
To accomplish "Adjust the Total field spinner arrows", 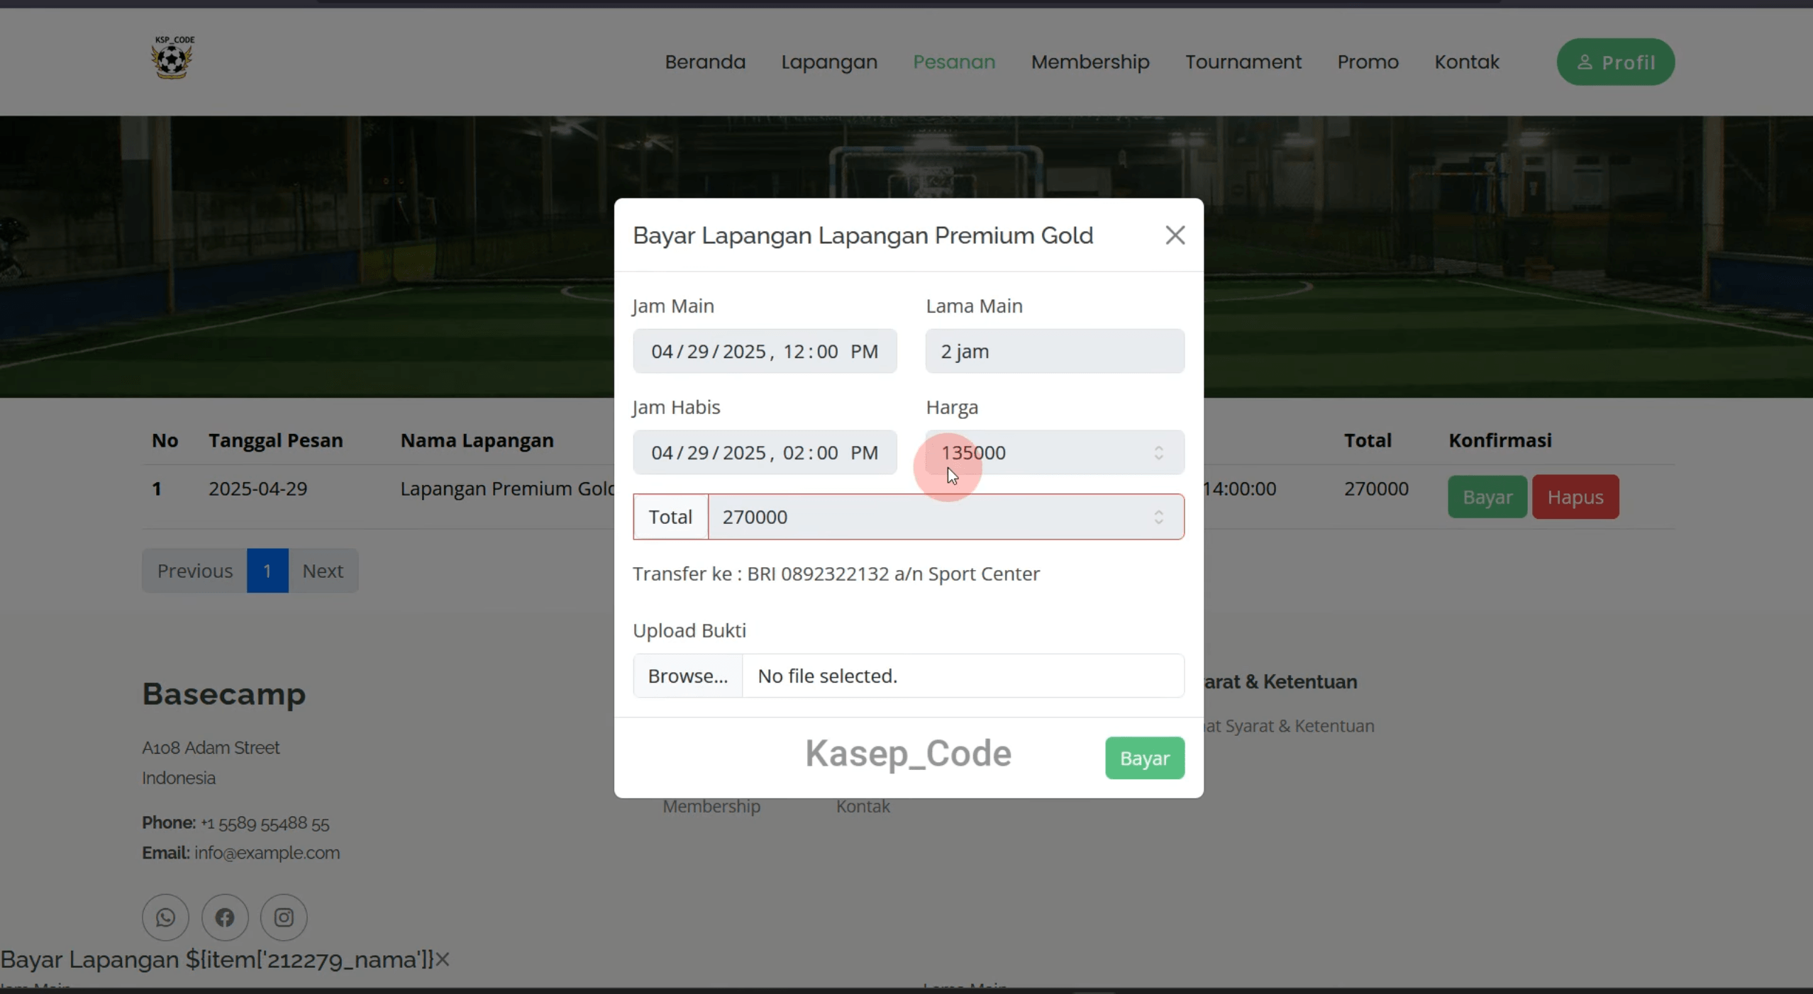I will tap(1158, 517).
